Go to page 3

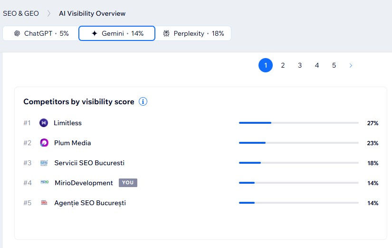click(x=300, y=65)
